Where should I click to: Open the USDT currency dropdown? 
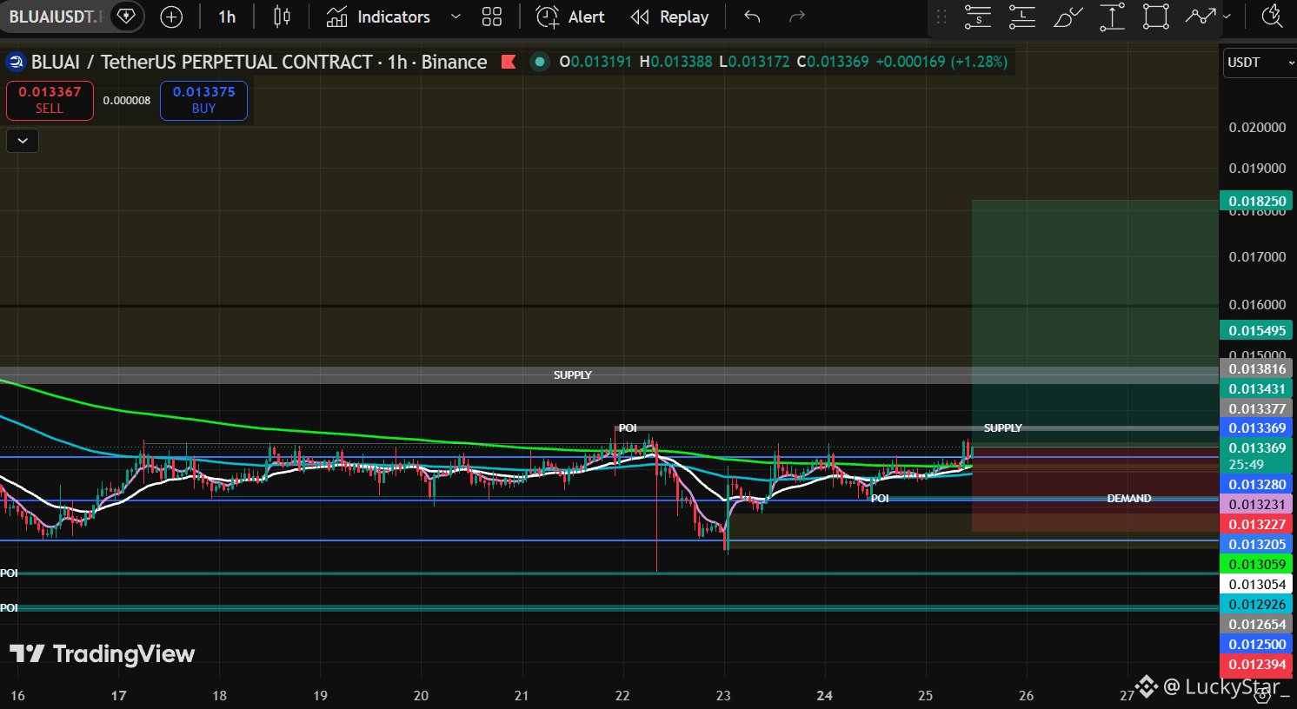click(1260, 63)
